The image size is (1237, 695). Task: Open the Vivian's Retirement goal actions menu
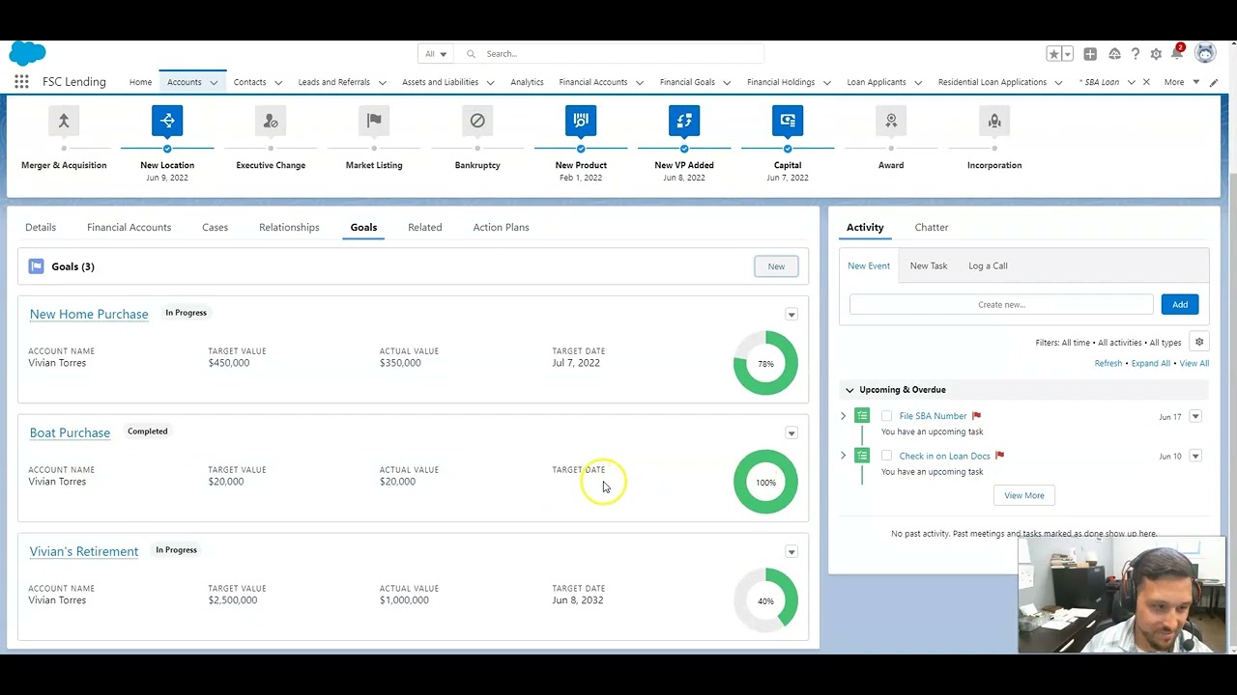(x=791, y=551)
